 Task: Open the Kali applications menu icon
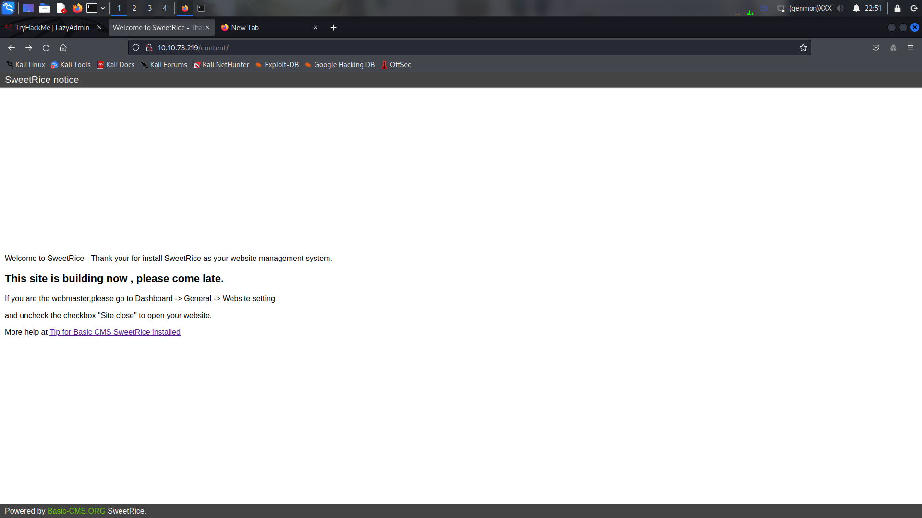coord(8,8)
